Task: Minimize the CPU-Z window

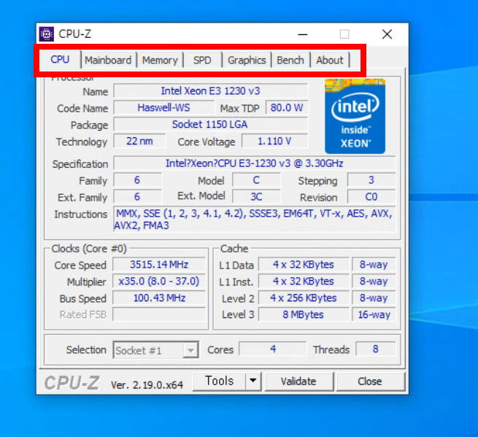Action: pos(302,34)
